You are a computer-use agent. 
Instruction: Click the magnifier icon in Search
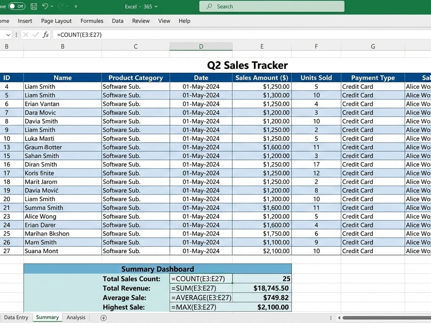coord(209,6)
